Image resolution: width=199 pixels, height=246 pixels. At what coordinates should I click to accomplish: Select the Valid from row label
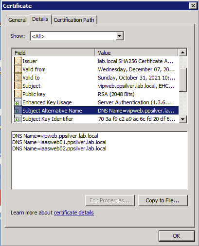[x=34, y=69]
